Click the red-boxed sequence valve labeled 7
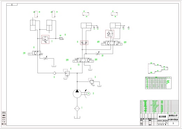Screen dimensions: 182x129 point(45,39)
